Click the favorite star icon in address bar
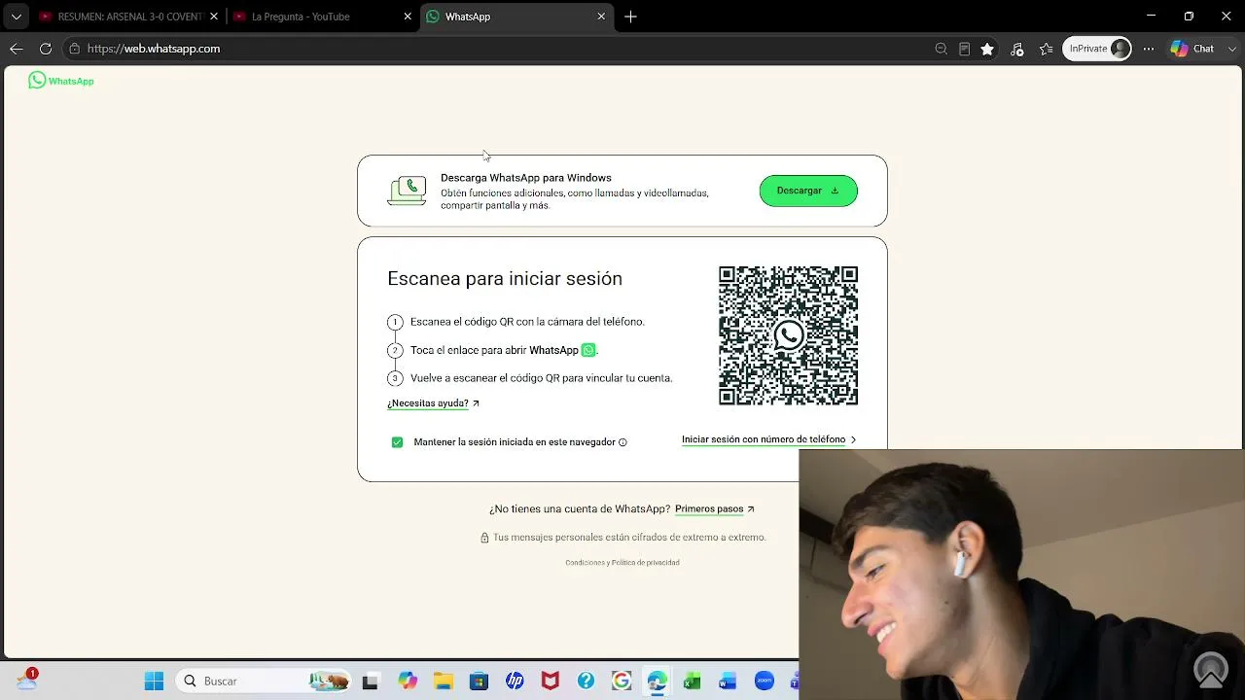 pyautogui.click(x=987, y=49)
